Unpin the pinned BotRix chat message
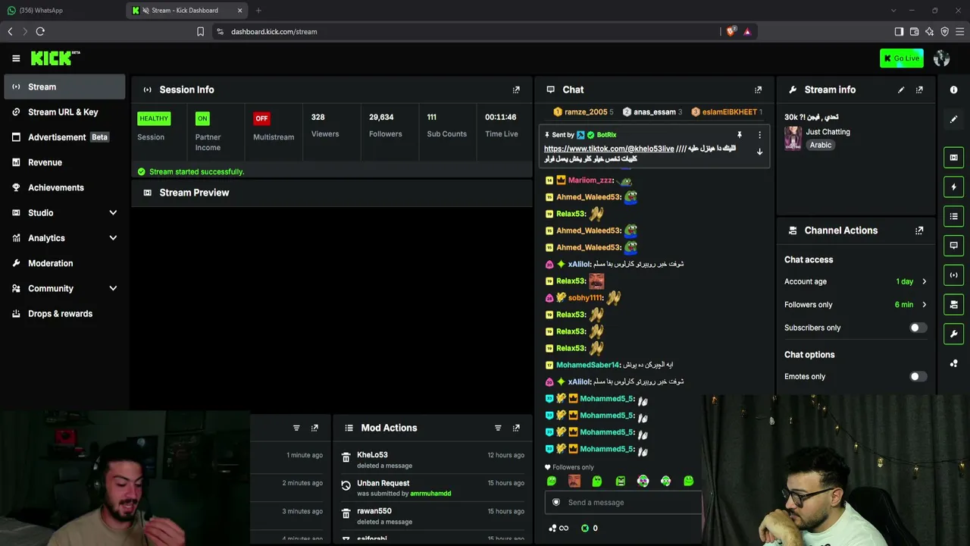Screen dimensions: 970x546 click(x=740, y=135)
